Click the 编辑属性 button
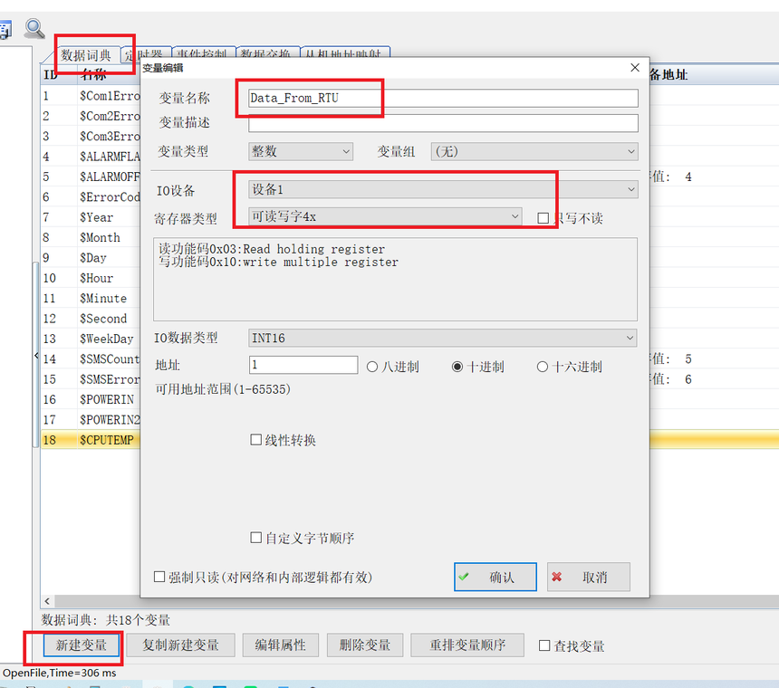Image resolution: width=779 pixels, height=688 pixels. 281,645
